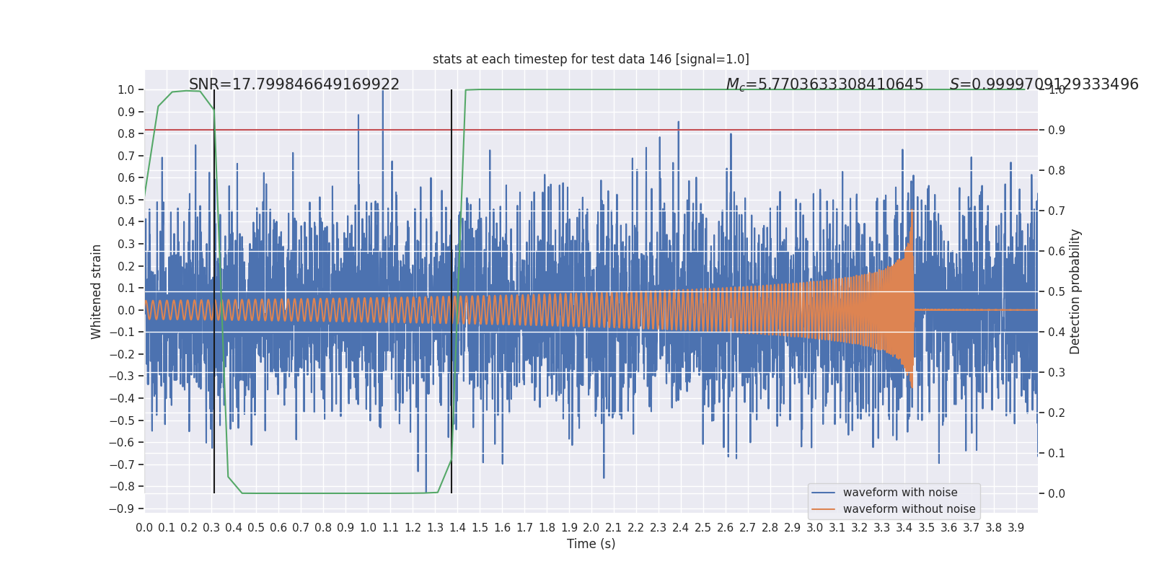Click the orange line legend swatch
This screenshot has height=577, width=1154.
tap(823, 509)
